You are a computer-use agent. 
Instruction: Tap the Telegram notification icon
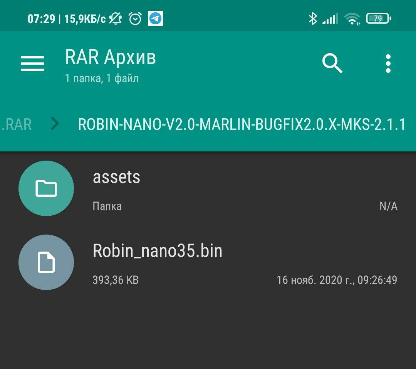pyautogui.click(x=155, y=18)
